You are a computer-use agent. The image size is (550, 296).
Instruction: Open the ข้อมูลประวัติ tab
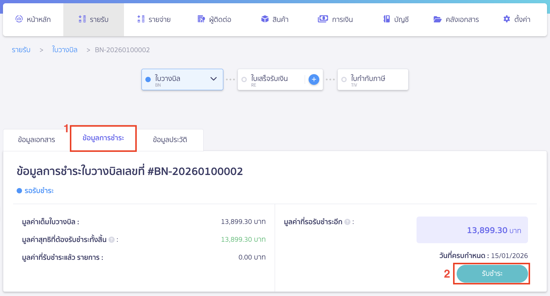coord(170,140)
